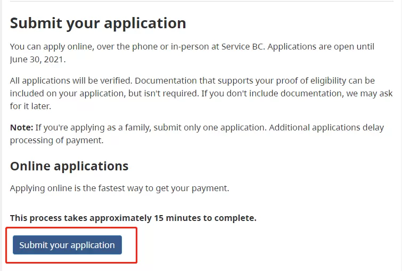Click the words Service BC

[243, 47]
